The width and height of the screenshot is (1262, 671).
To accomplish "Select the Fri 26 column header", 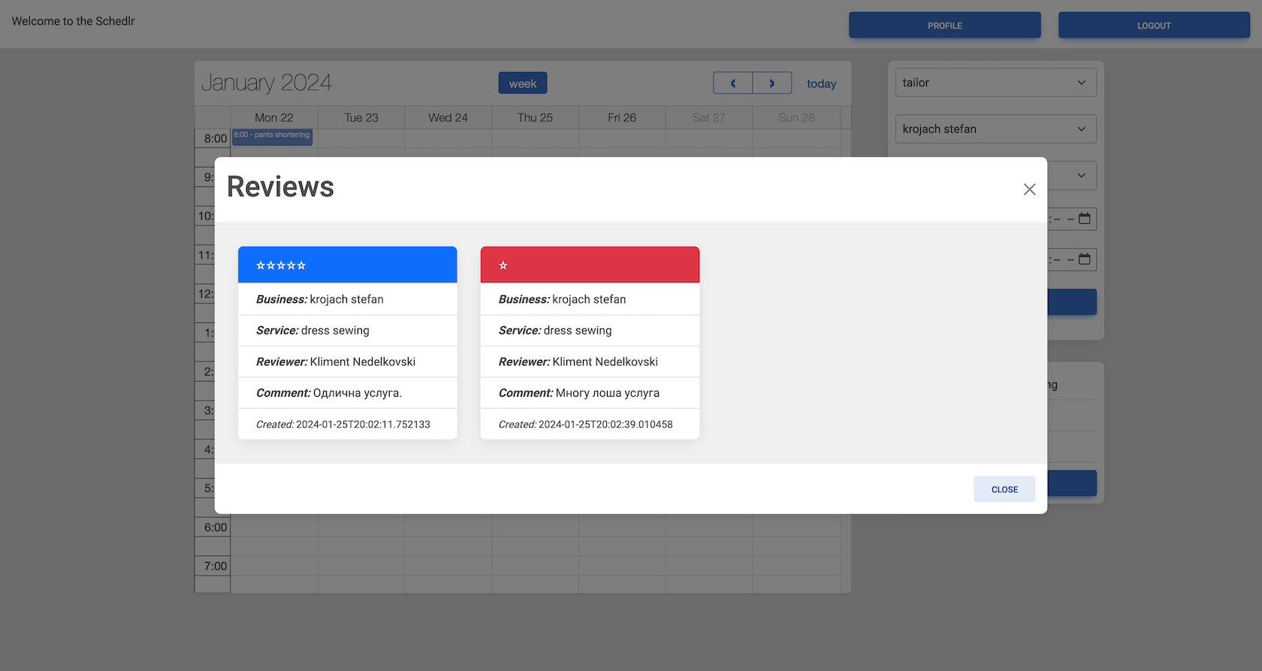I will pos(622,118).
